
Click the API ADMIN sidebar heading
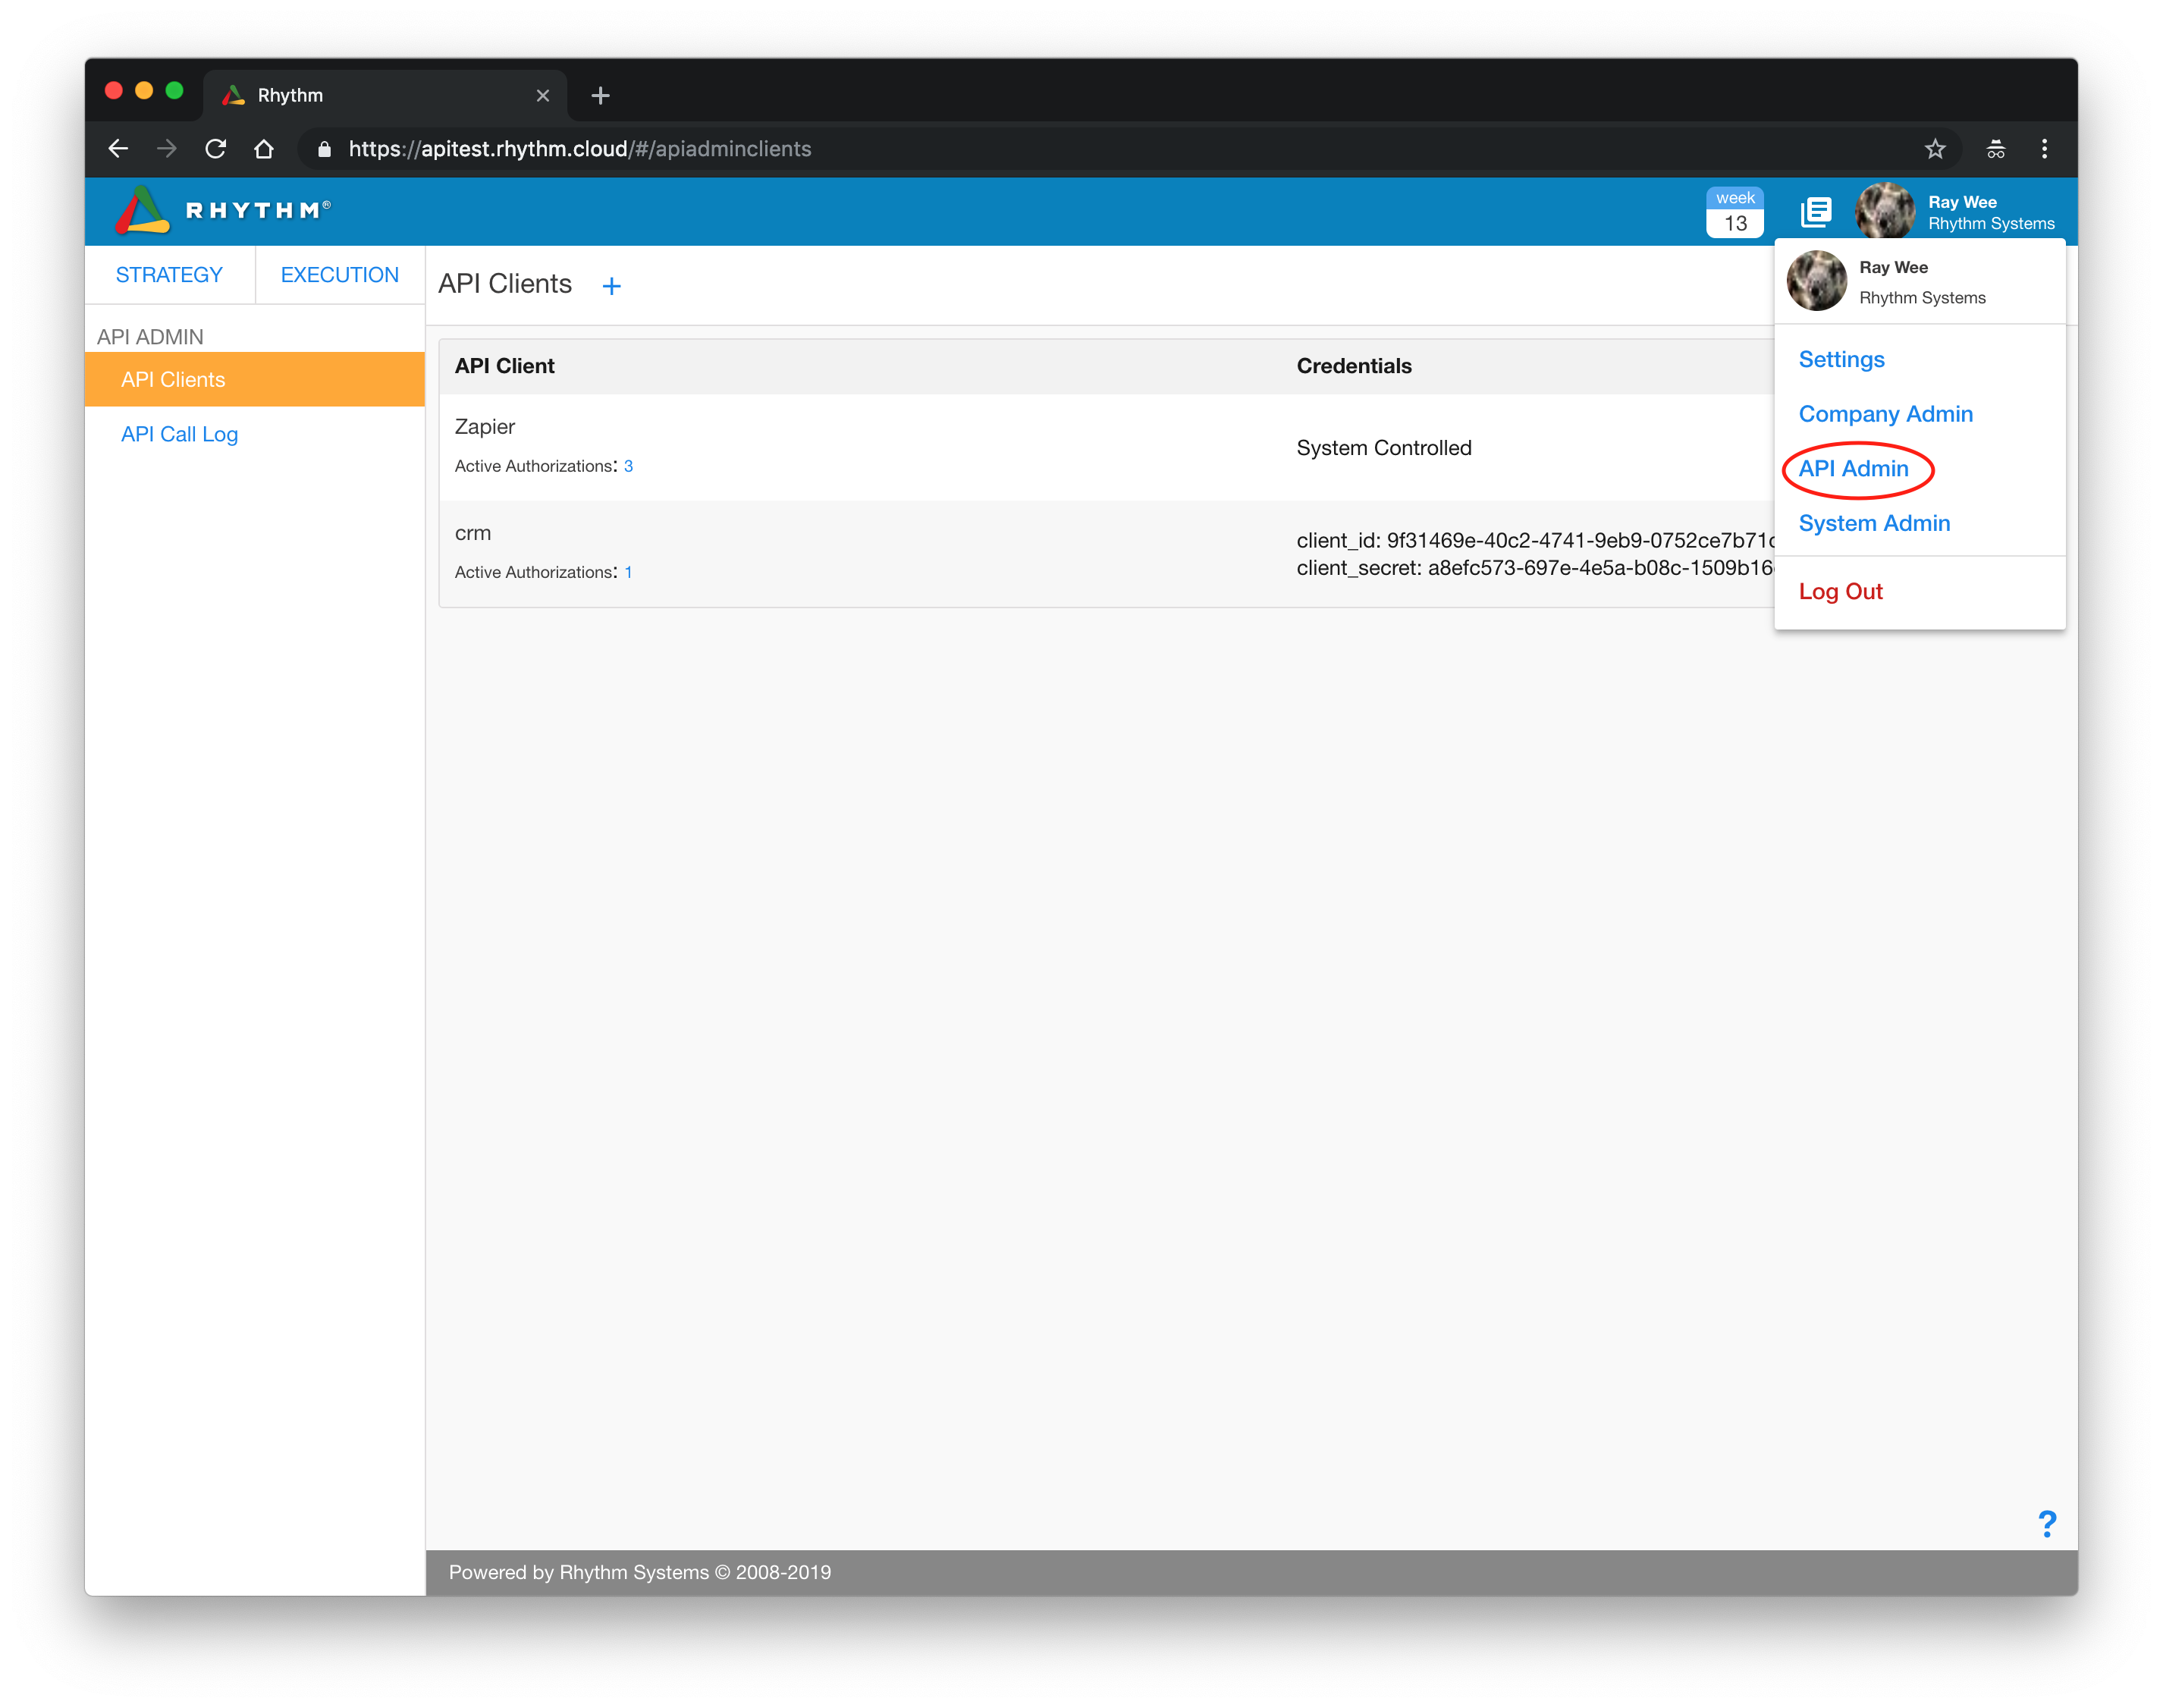[150, 337]
